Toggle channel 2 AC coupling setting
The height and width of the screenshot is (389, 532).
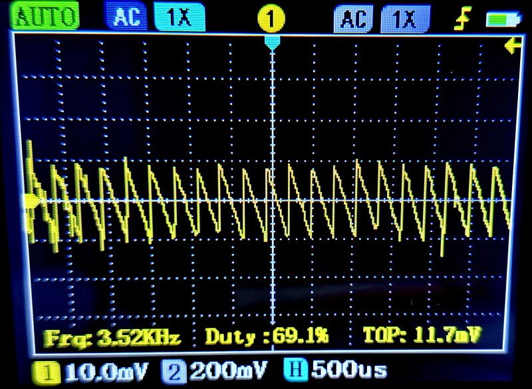354,19
